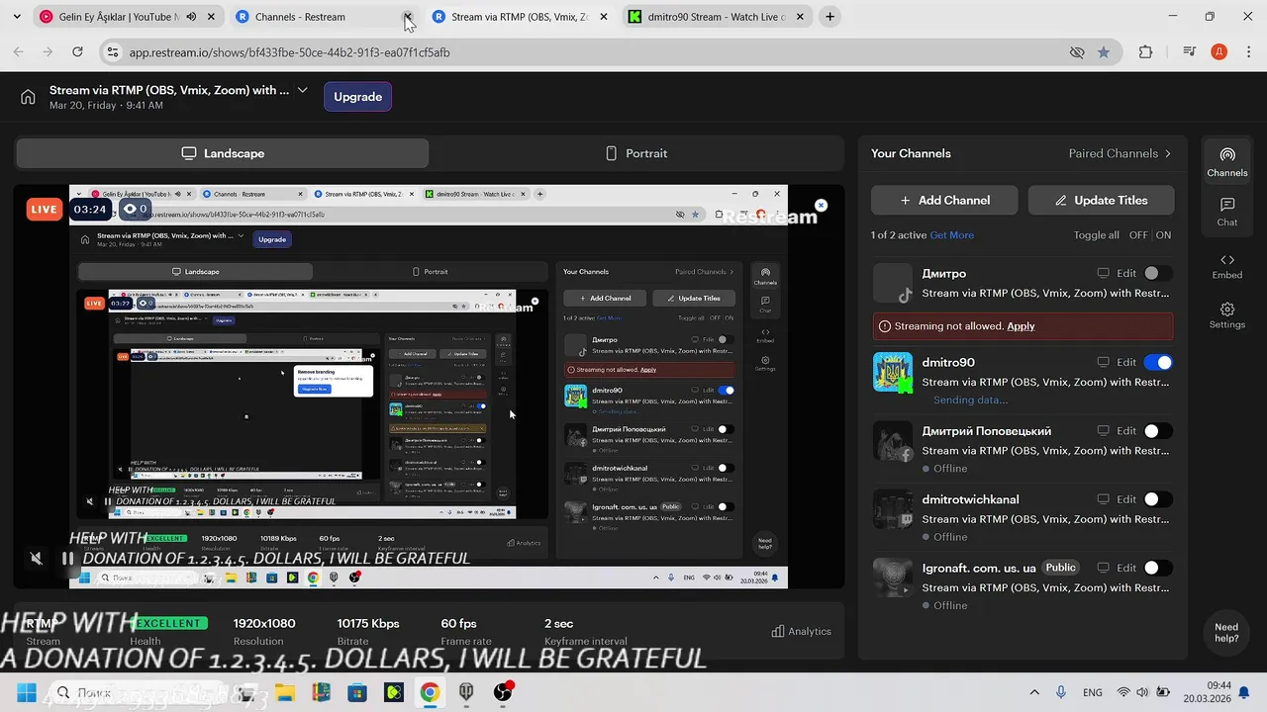This screenshot has height=712, width=1267.
Task: Toggle all channels OFF
Action: tap(1138, 235)
